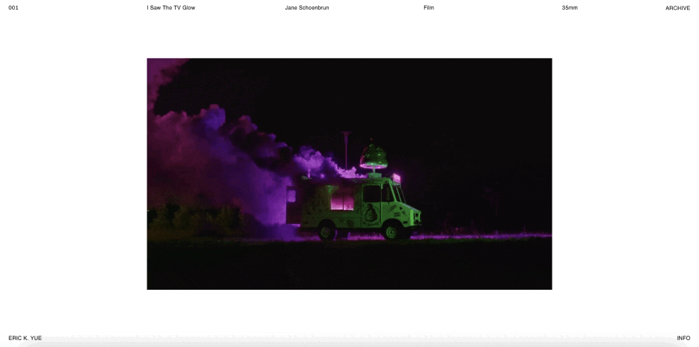The height and width of the screenshot is (347, 699).
Task: Click the ERIC K. YUE name link
Action: click(x=25, y=338)
